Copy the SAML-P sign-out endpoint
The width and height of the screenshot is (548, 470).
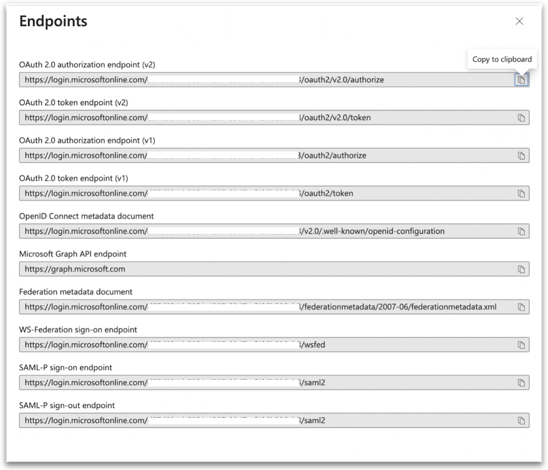[x=521, y=420]
